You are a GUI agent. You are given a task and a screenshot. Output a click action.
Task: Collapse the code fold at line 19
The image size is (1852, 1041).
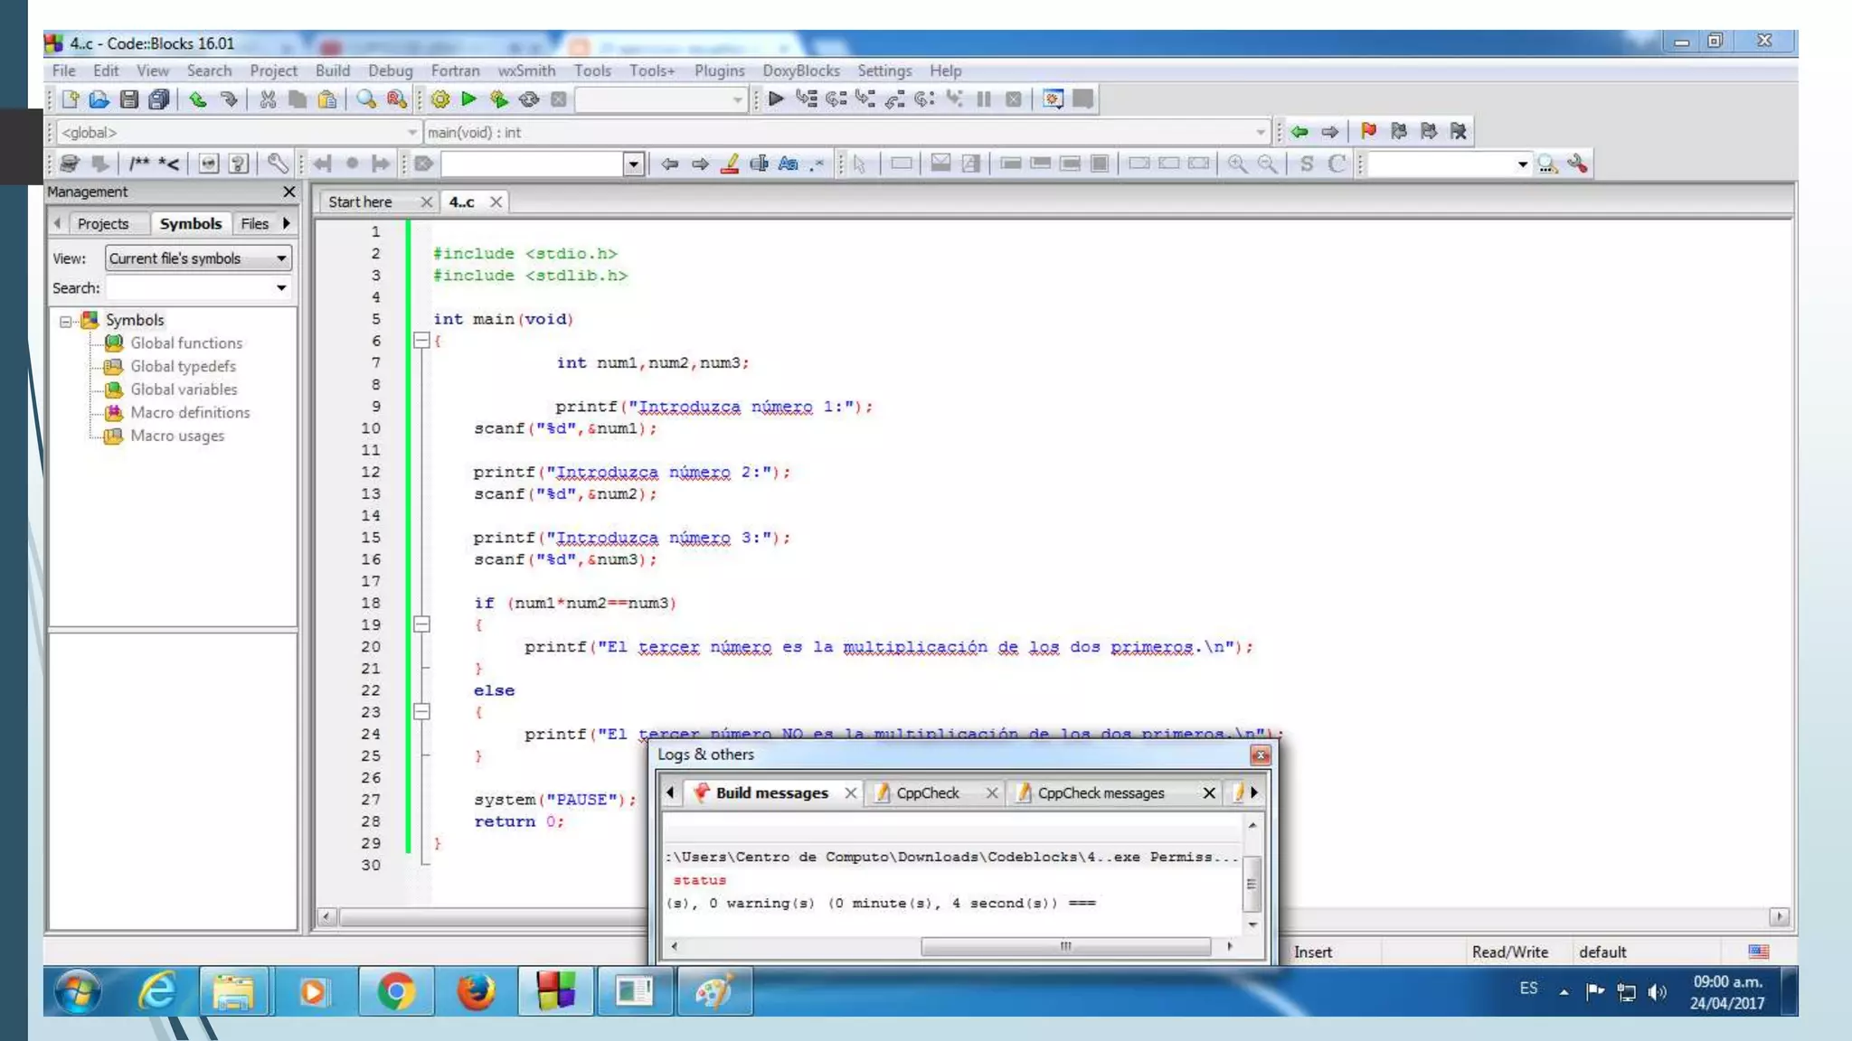[421, 624]
